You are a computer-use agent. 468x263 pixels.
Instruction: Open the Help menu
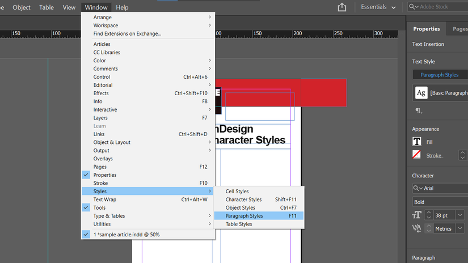click(x=122, y=7)
